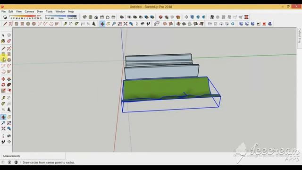Screen dimensions: 302x170
Task: Select Freehand tool in left palette
Action: point(9,48)
